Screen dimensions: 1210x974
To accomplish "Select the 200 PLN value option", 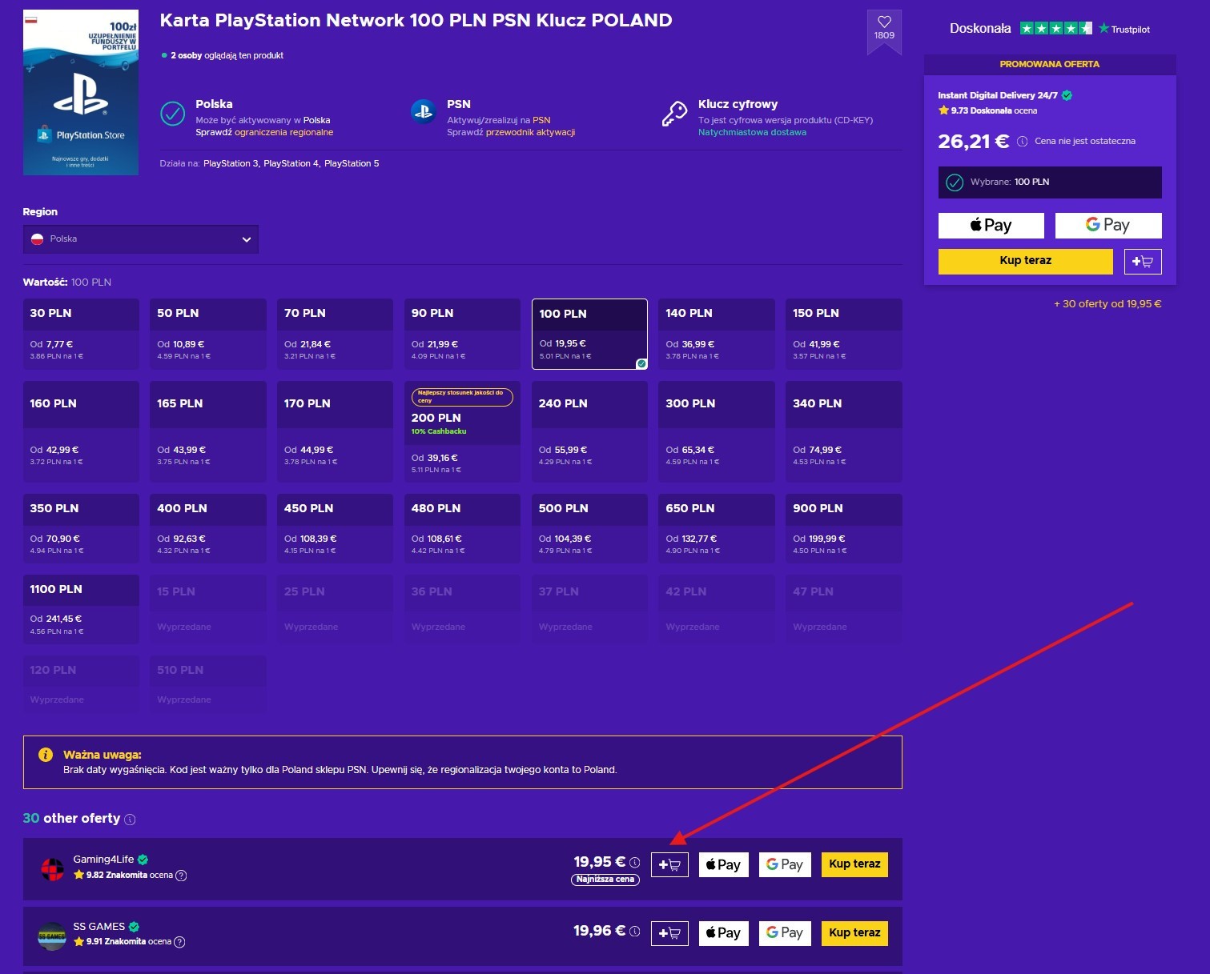I will (x=462, y=431).
